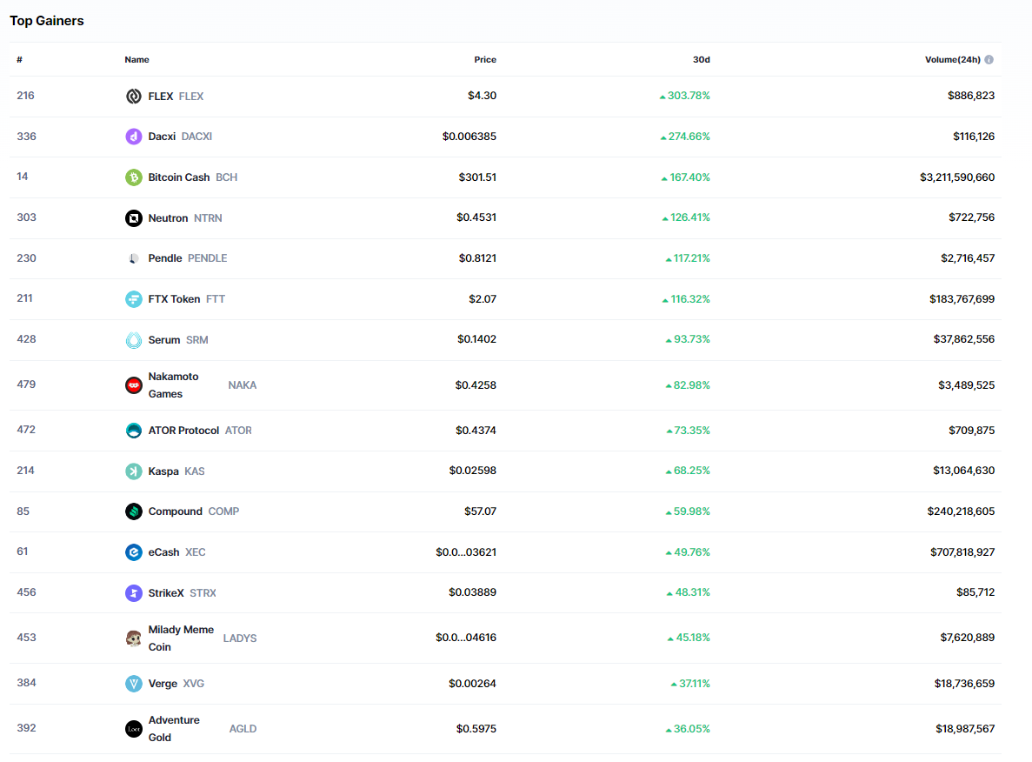The image size is (1032, 762).
Task: Open the Compound coin name link
Action: pos(175,511)
